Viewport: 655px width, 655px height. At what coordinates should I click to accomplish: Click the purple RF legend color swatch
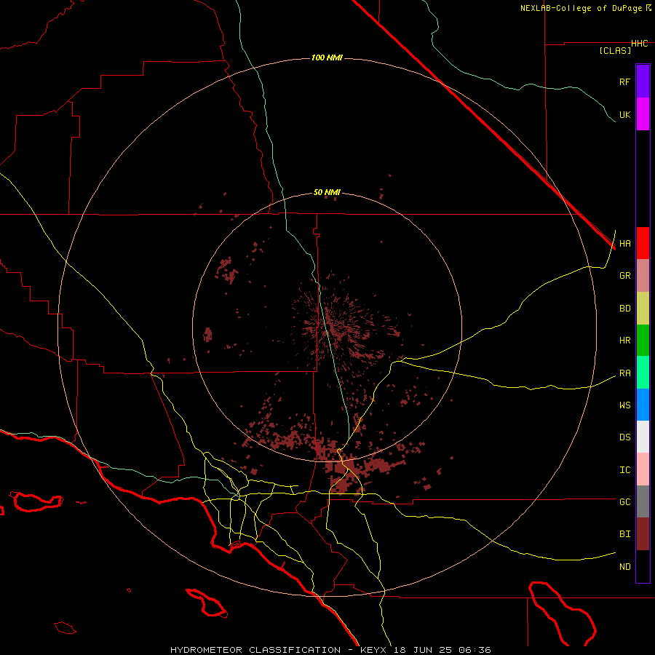click(643, 82)
